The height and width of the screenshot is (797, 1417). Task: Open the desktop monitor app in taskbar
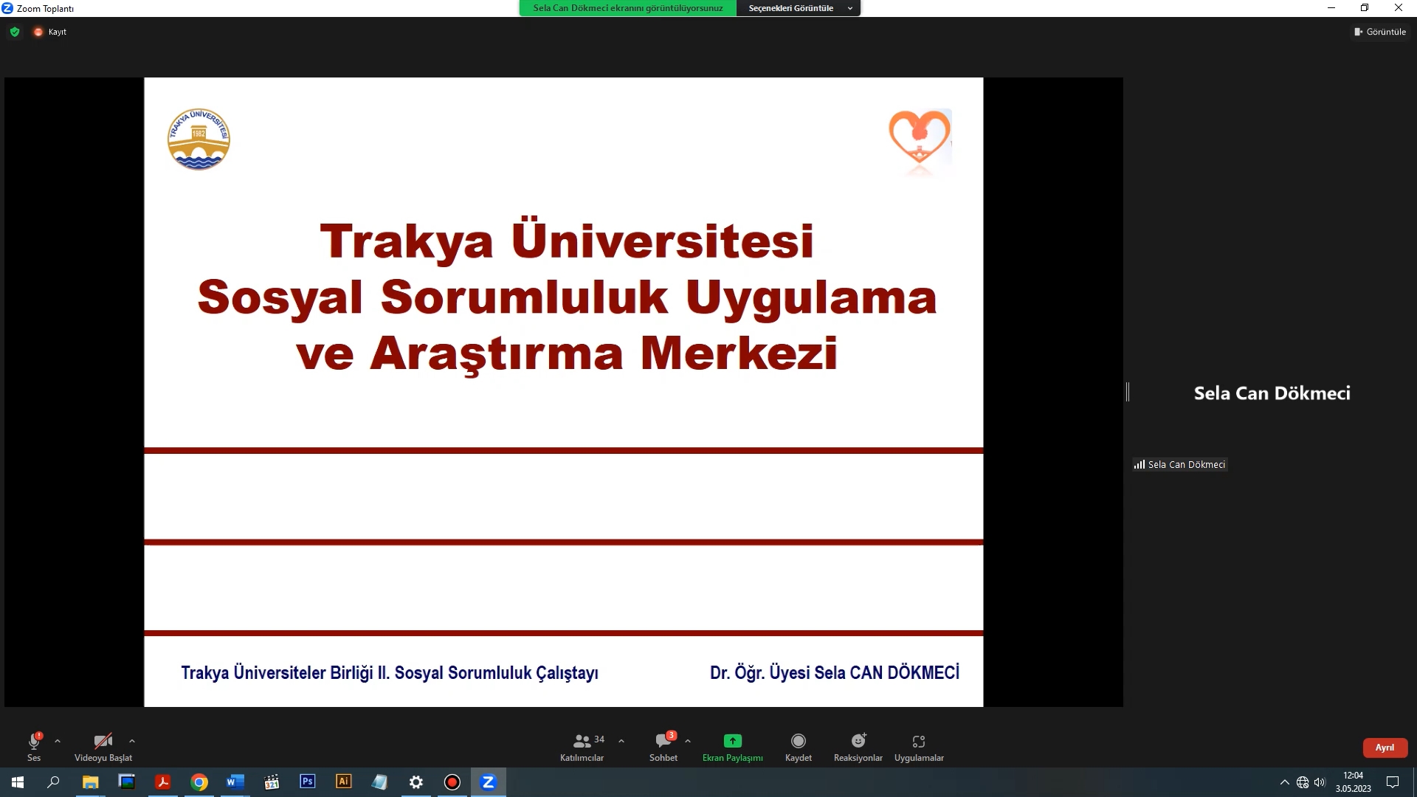[x=127, y=782]
